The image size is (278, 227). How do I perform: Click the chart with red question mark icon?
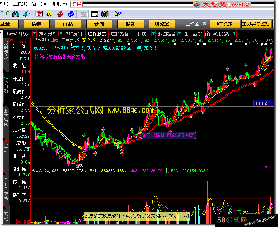point(39,14)
